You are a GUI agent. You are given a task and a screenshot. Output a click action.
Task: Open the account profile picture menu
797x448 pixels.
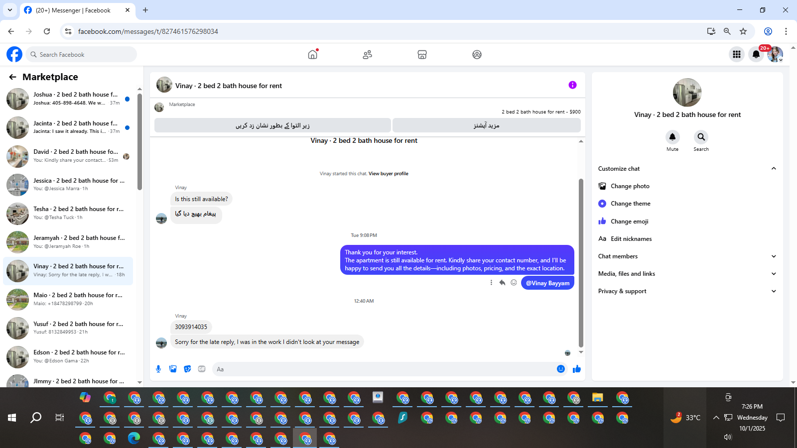[x=775, y=54]
